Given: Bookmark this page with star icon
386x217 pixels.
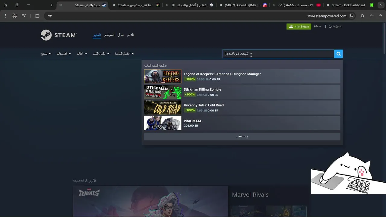Looking at the screenshot, I should point(50,16).
